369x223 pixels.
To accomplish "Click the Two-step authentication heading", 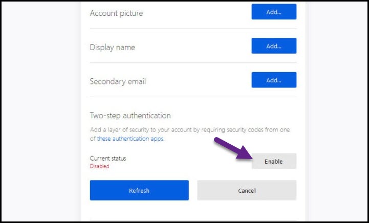I will tap(130, 116).
